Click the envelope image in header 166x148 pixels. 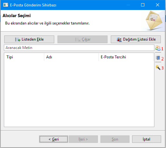[154, 20]
